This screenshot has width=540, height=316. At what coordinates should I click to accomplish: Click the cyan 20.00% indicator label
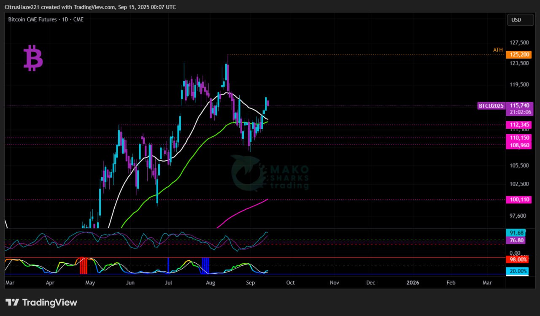click(x=517, y=271)
